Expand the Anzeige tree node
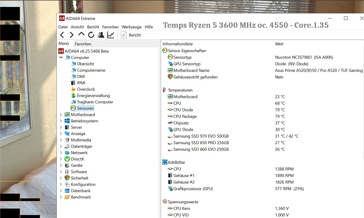The width and height of the screenshot is (364, 218). coord(61,134)
